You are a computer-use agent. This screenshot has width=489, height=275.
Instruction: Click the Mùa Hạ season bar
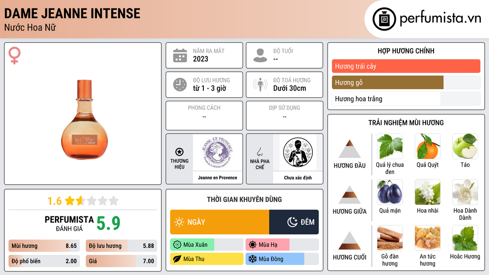pos(282,245)
